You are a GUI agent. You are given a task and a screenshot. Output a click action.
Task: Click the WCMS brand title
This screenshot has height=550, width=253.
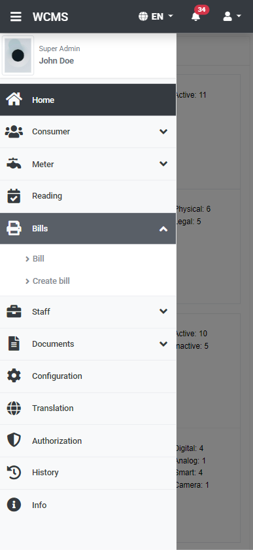(x=50, y=16)
